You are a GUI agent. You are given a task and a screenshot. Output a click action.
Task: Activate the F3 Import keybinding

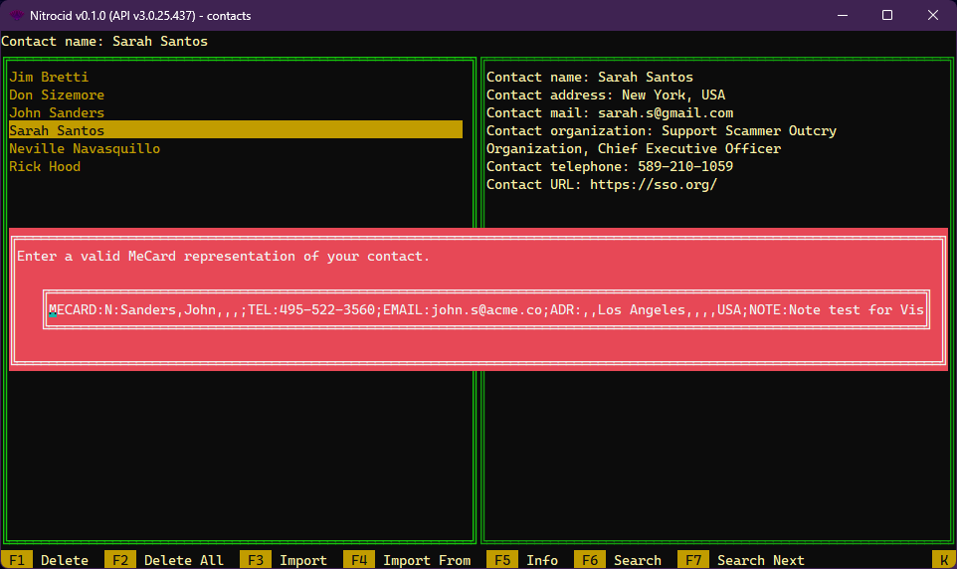(x=287, y=560)
